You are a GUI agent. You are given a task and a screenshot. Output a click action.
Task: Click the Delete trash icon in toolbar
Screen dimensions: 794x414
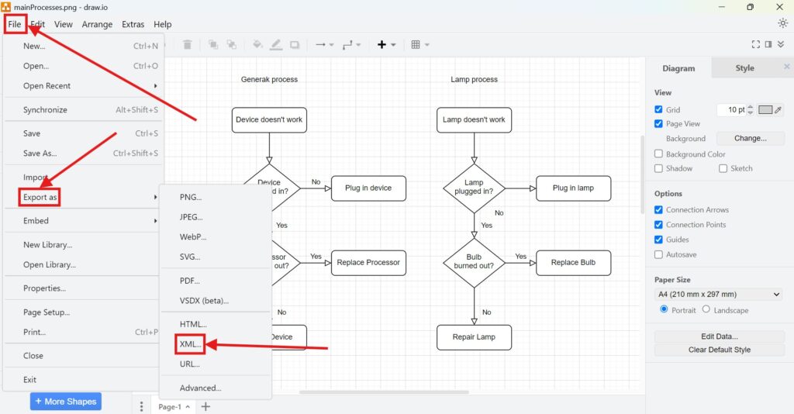click(187, 45)
